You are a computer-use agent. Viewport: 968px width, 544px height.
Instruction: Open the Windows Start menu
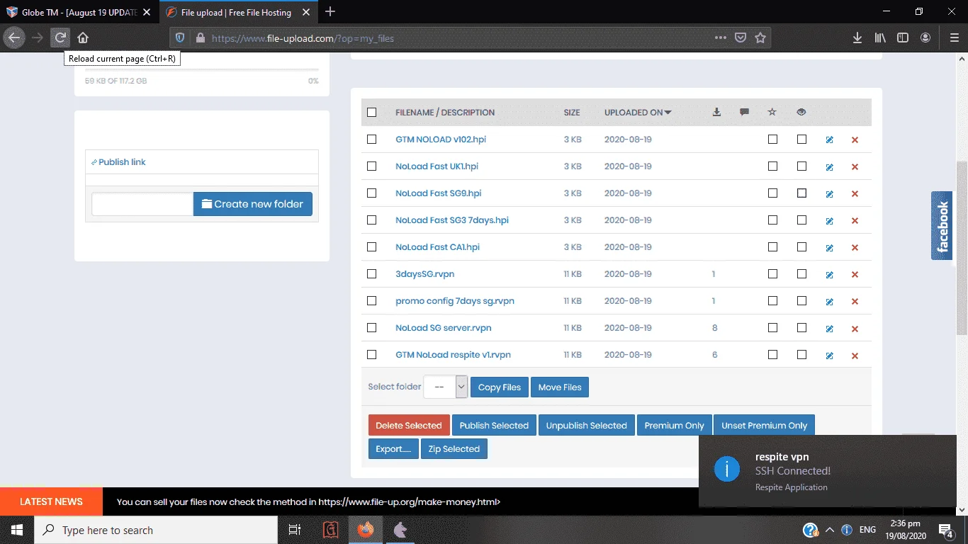[x=17, y=530]
